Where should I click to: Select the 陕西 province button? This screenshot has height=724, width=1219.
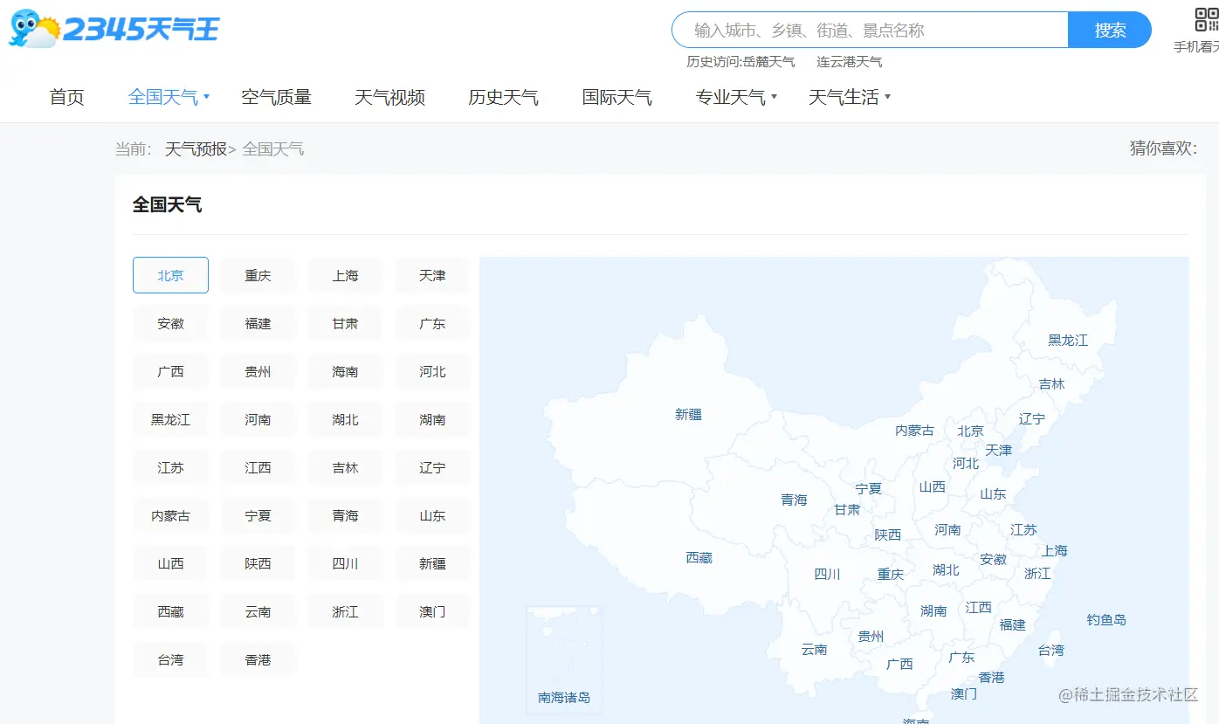(x=258, y=563)
